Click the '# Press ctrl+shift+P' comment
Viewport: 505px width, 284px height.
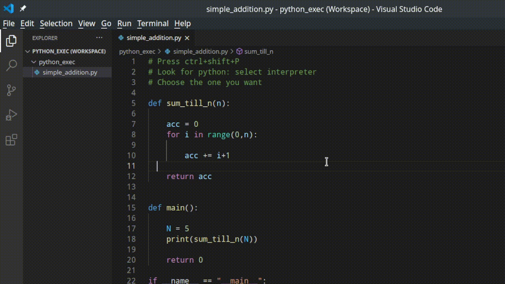coord(194,61)
